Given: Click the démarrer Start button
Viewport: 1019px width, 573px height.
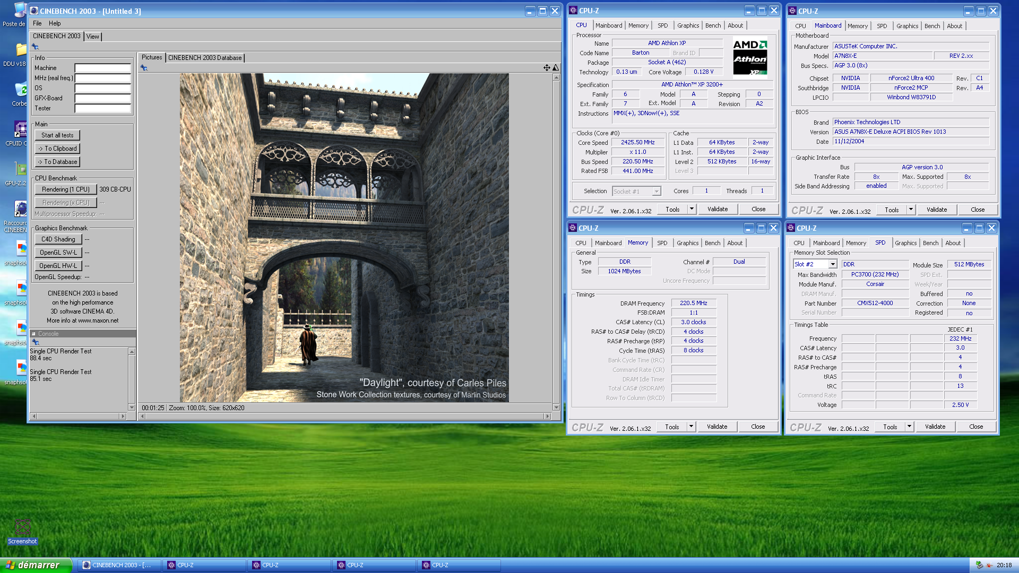Looking at the screenshot, I should click(x=36, y=565).
